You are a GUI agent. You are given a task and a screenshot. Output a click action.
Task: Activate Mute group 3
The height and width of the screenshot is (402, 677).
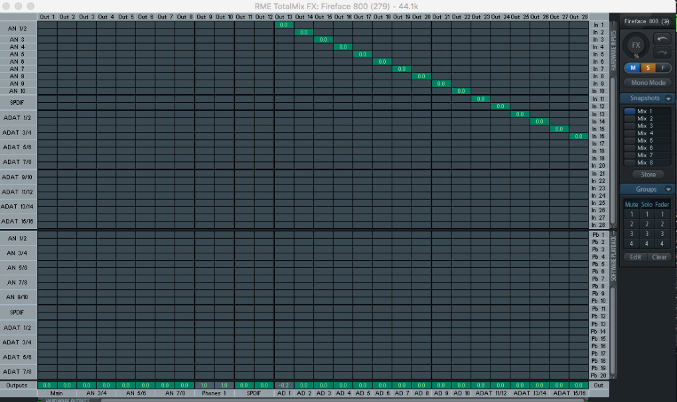[632, 234]
